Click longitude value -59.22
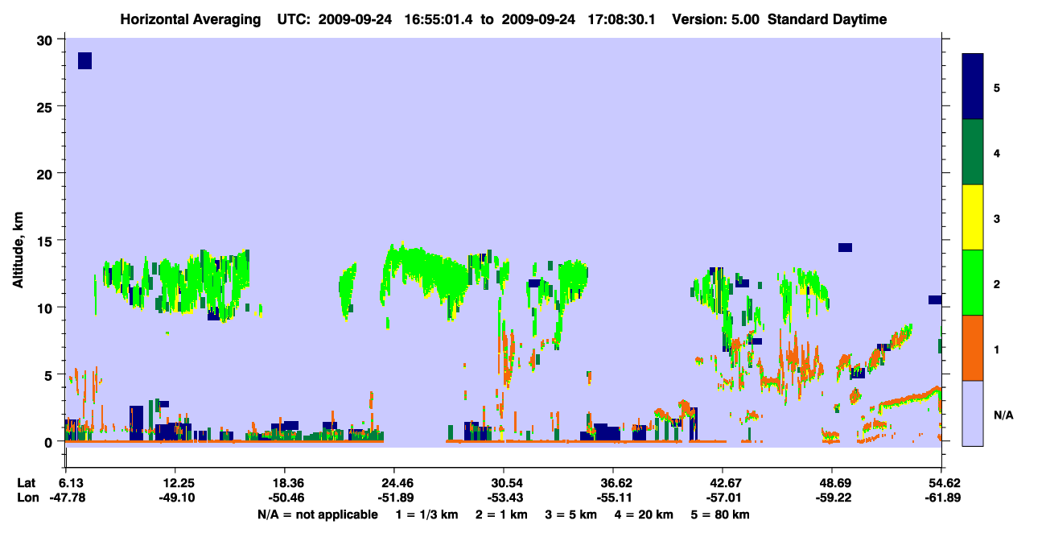This screenshot has height=537, width=1046. click(832, 498)
